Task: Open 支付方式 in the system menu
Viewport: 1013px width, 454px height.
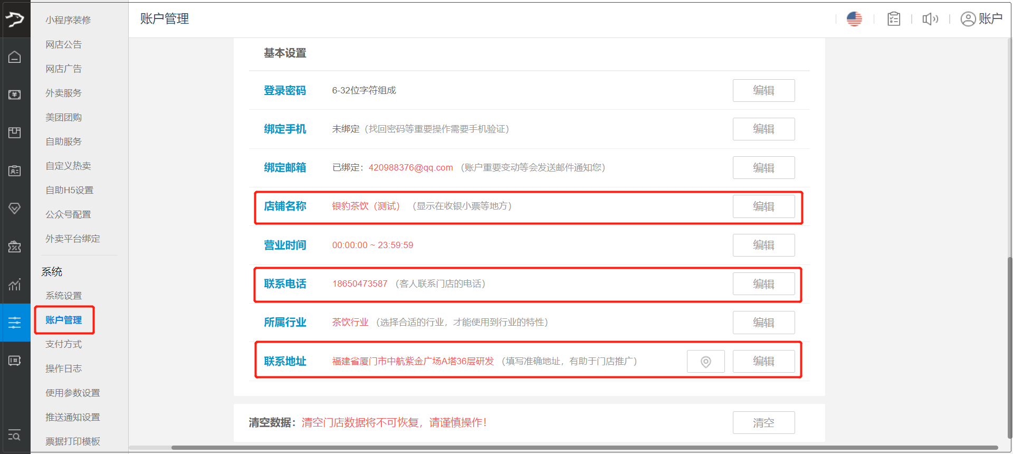Action: coord(64,344)
